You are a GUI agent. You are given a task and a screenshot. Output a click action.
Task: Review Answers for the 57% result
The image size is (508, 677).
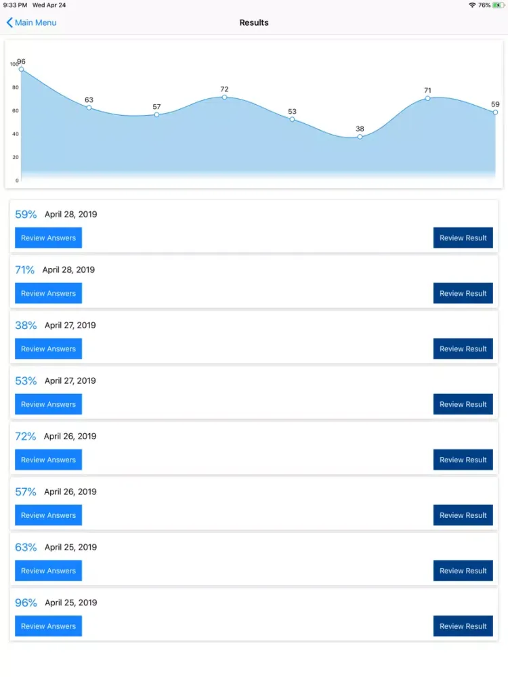pos(48,515)
